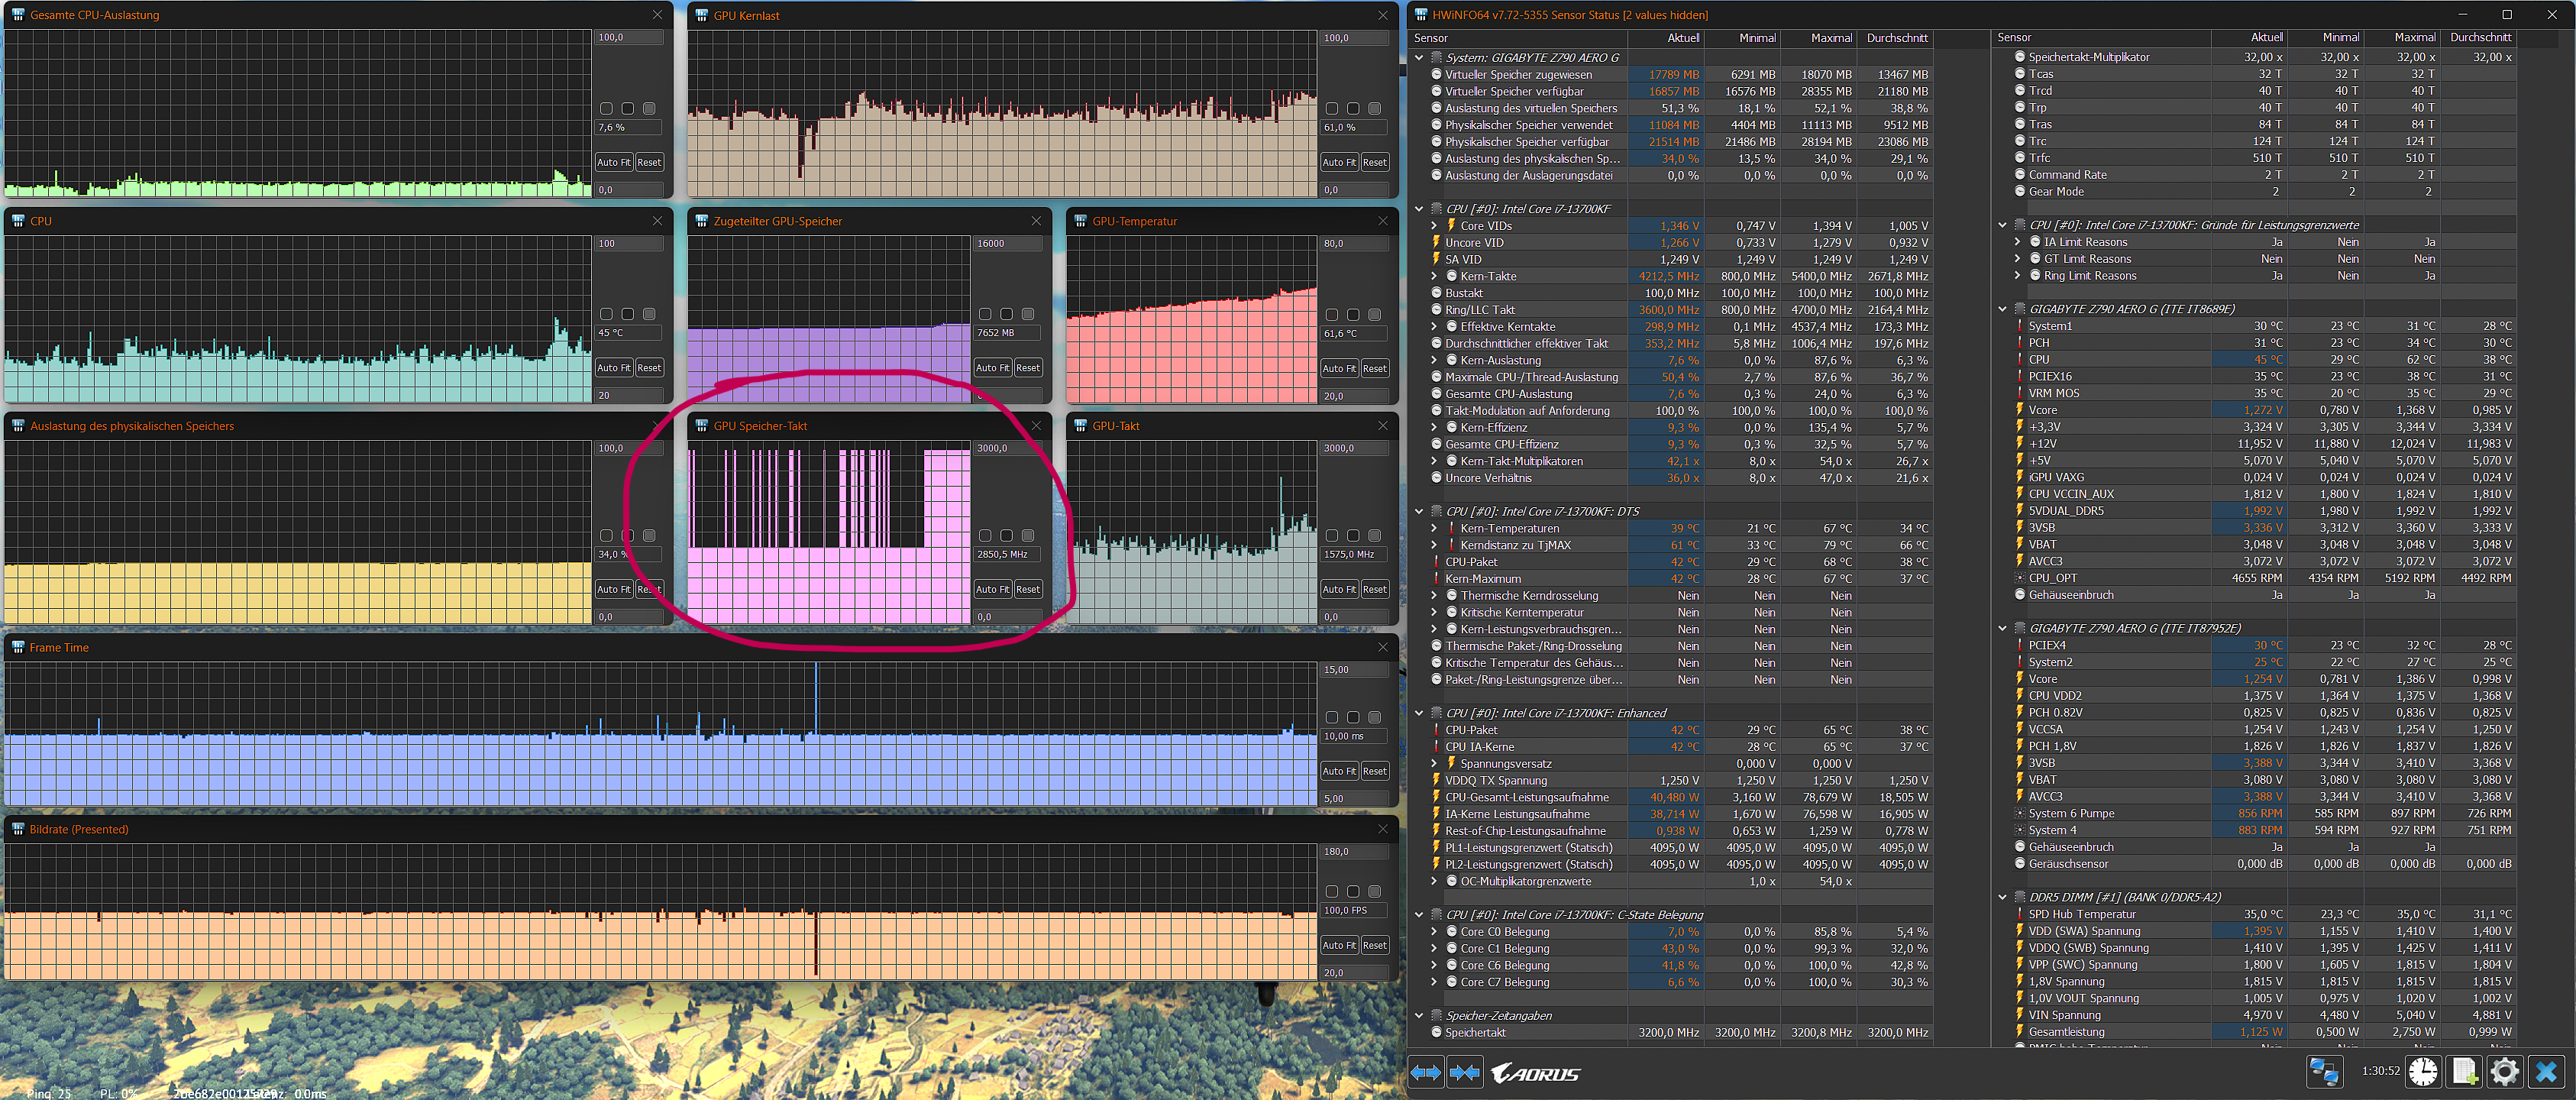The width and height of the screenshot is (2576, 1100).
Task: Toggle left checkbox in Frame Time graph
Action: coord(1331,717)
